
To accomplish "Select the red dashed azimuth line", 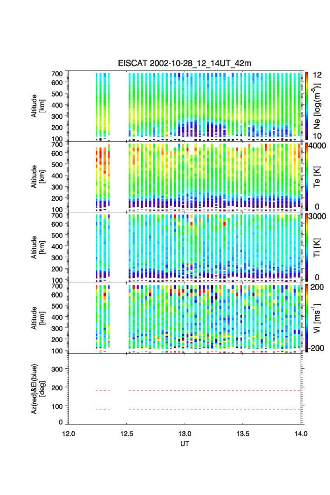I will pyautogui.click(x=215, y=391).
